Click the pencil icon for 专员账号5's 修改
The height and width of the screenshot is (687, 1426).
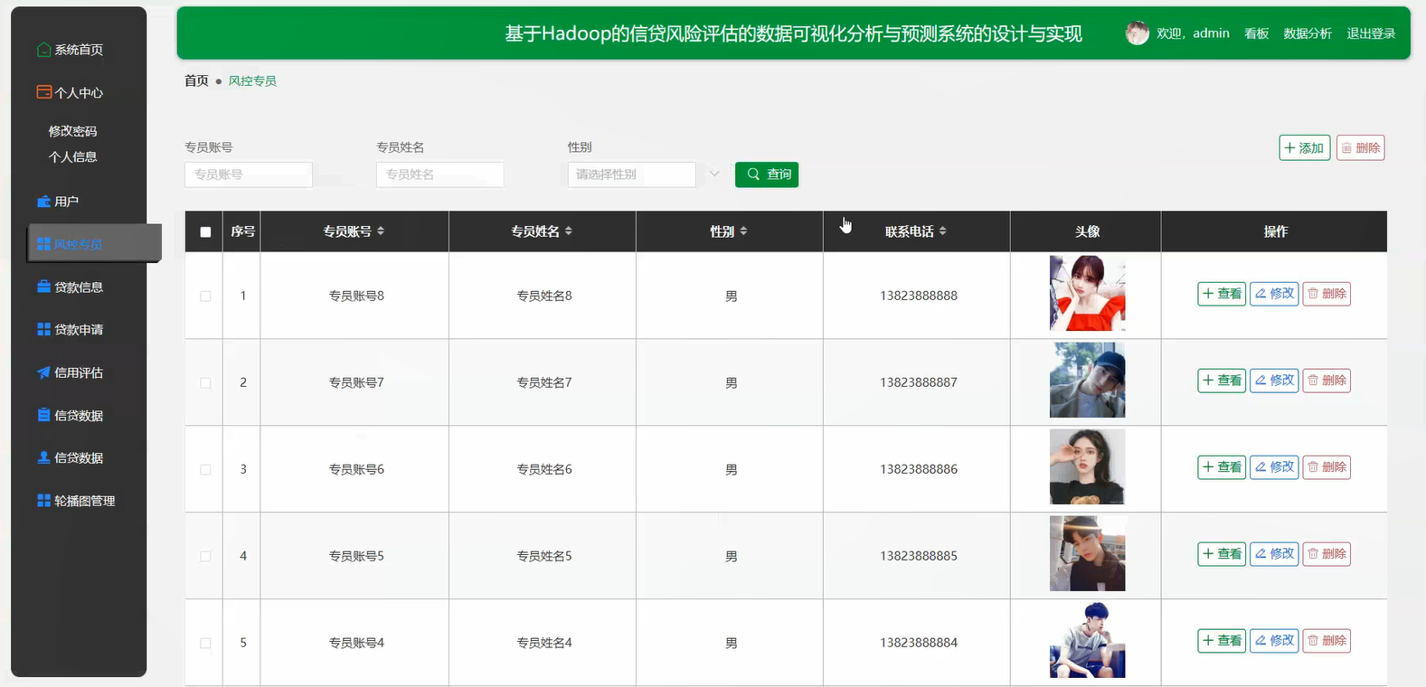(x=1261, y=554)
